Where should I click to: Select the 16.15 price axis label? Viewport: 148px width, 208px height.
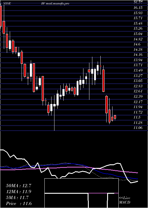pos(138,8)
